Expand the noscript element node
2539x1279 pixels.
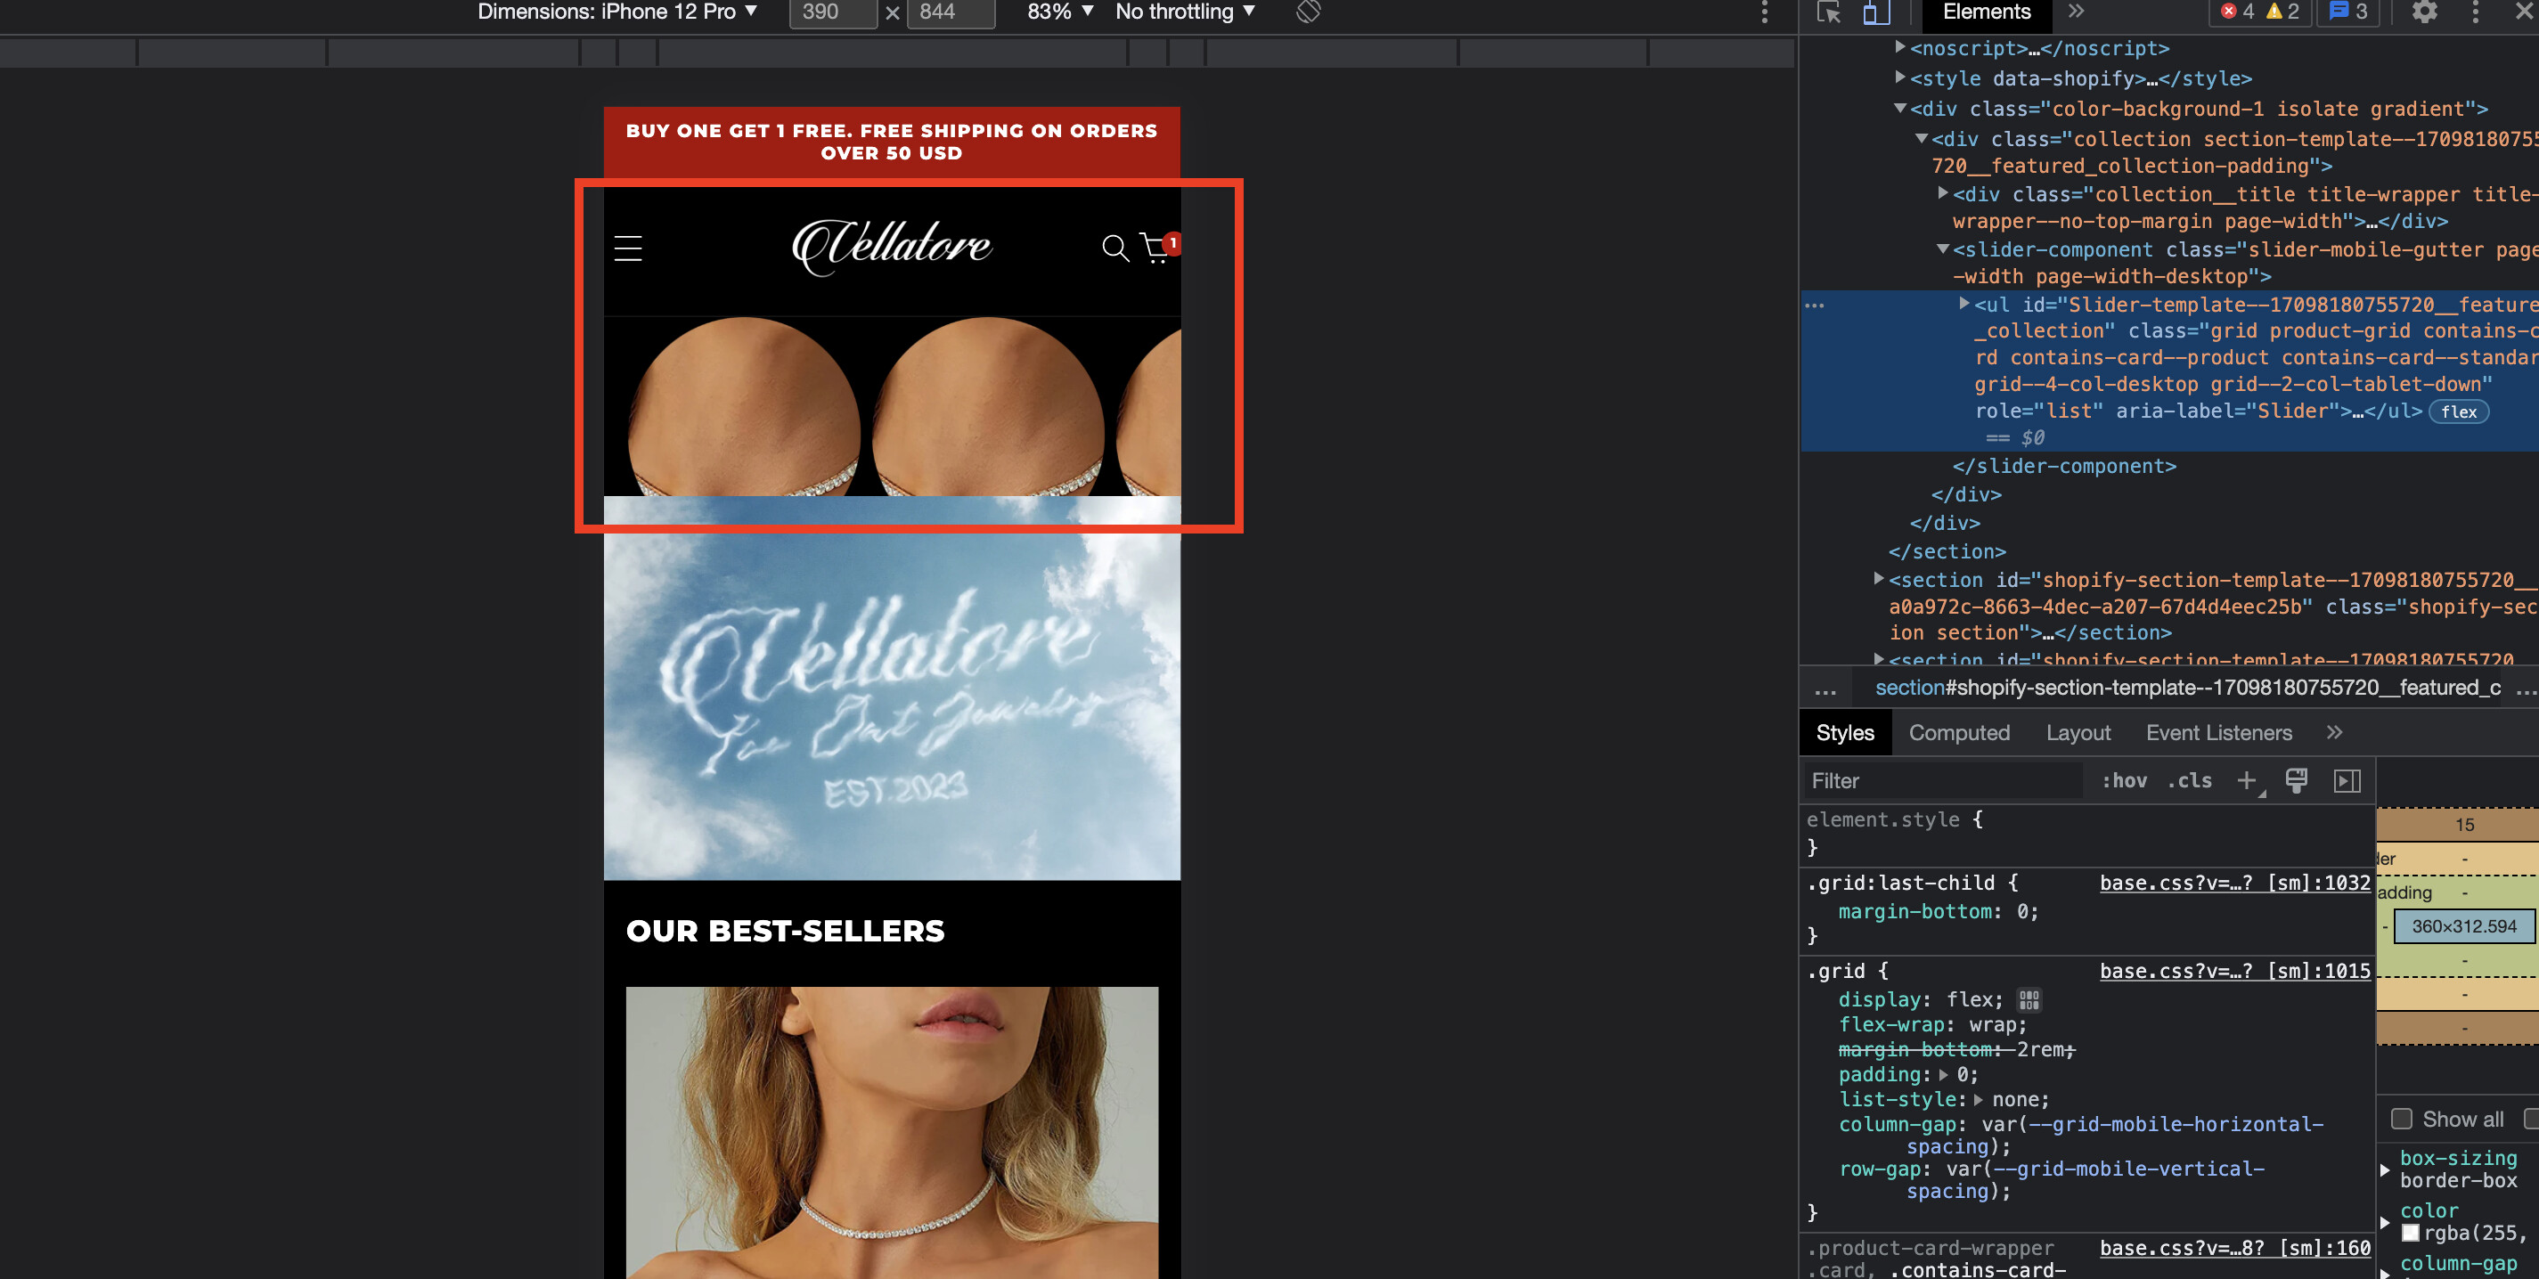(x=1899, y=46)
